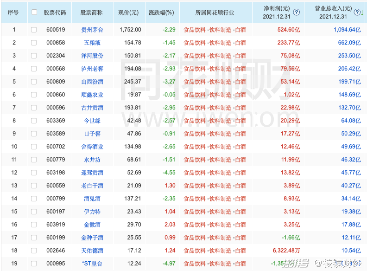Open 今世缘 stock link
The height and width of the screenshot is (271, 367).
pos(92,121)
